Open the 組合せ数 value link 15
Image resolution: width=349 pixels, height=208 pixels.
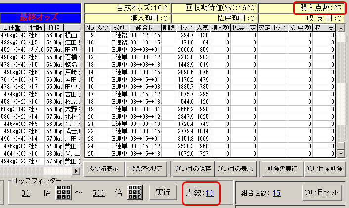tap(276, 193)
